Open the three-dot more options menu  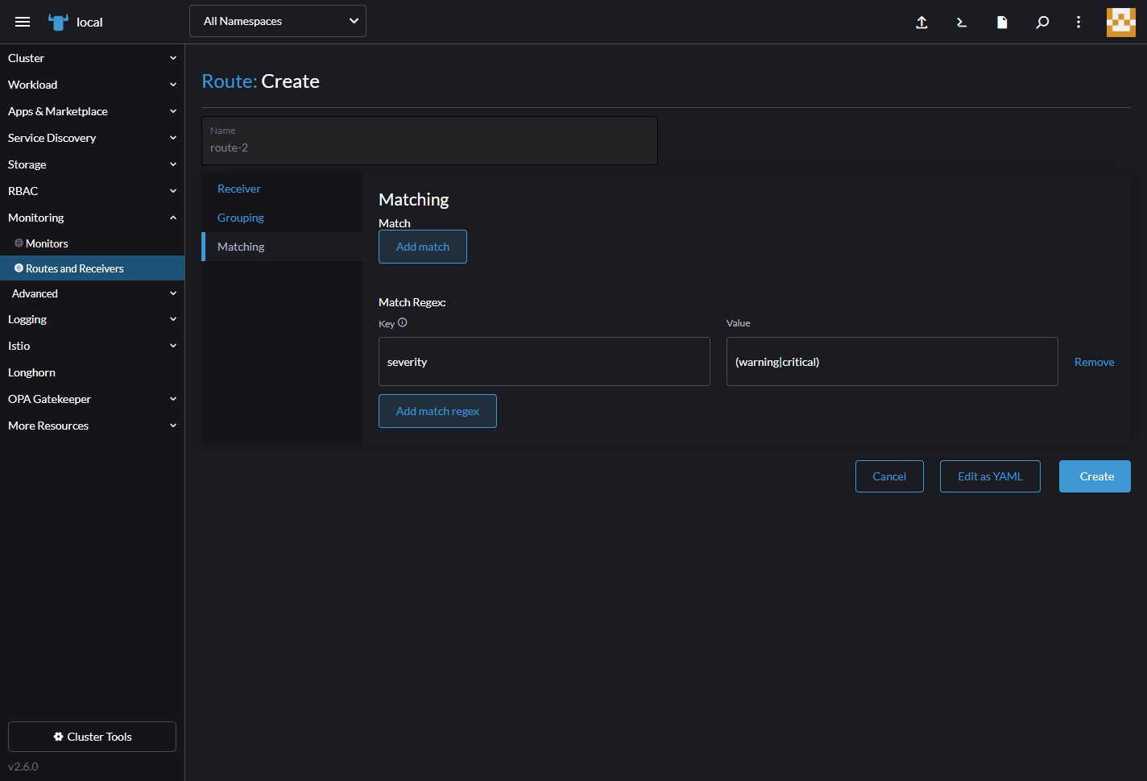pos(1079,22)
